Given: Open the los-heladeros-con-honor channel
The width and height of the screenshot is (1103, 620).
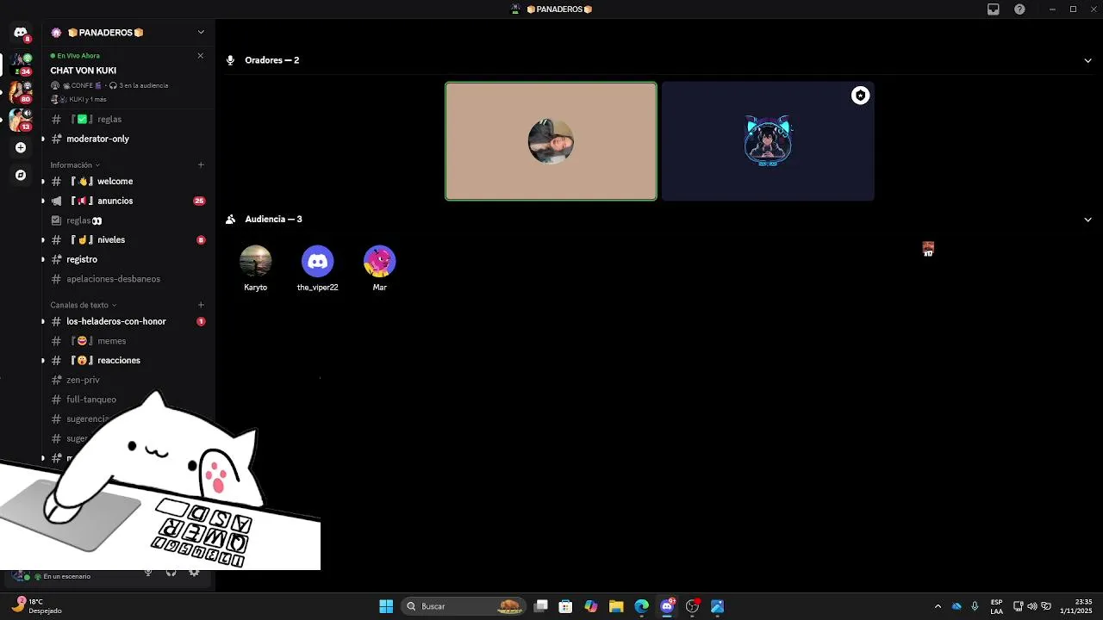Looking at the screenshot, I should tap(128, 321).
